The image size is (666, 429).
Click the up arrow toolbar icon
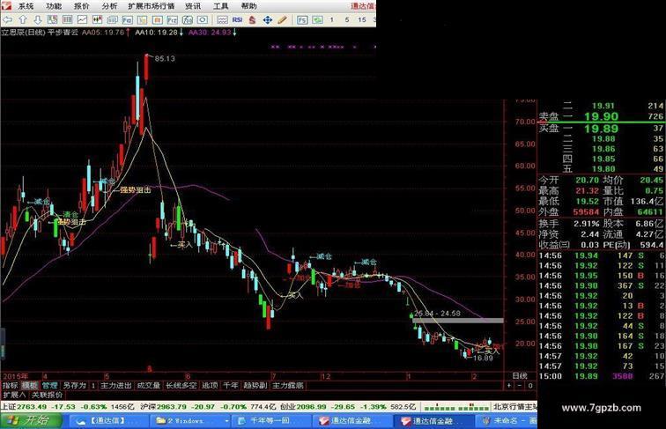tap(23, 20)
